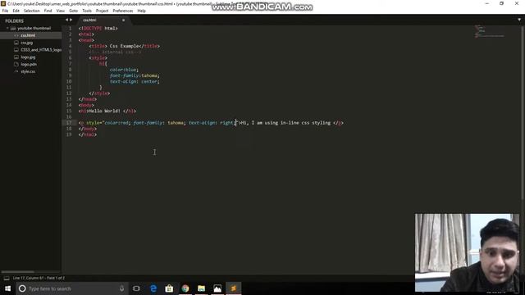Open logo.jpg from the sidebar
This screenshot has width=525, height=295.
[28, 57]
